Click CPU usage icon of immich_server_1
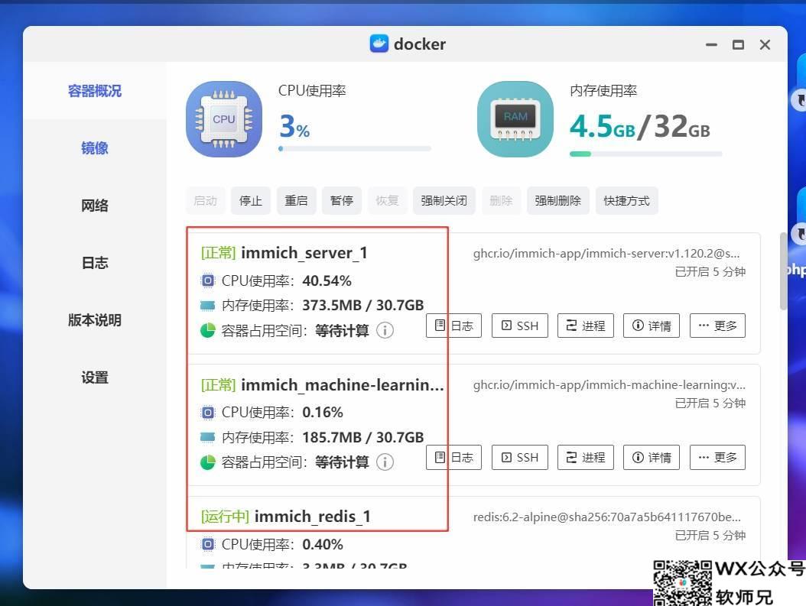 [208, 281]
